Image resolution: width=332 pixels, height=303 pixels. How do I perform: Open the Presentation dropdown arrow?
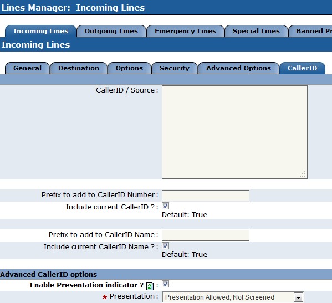point(298,297)
